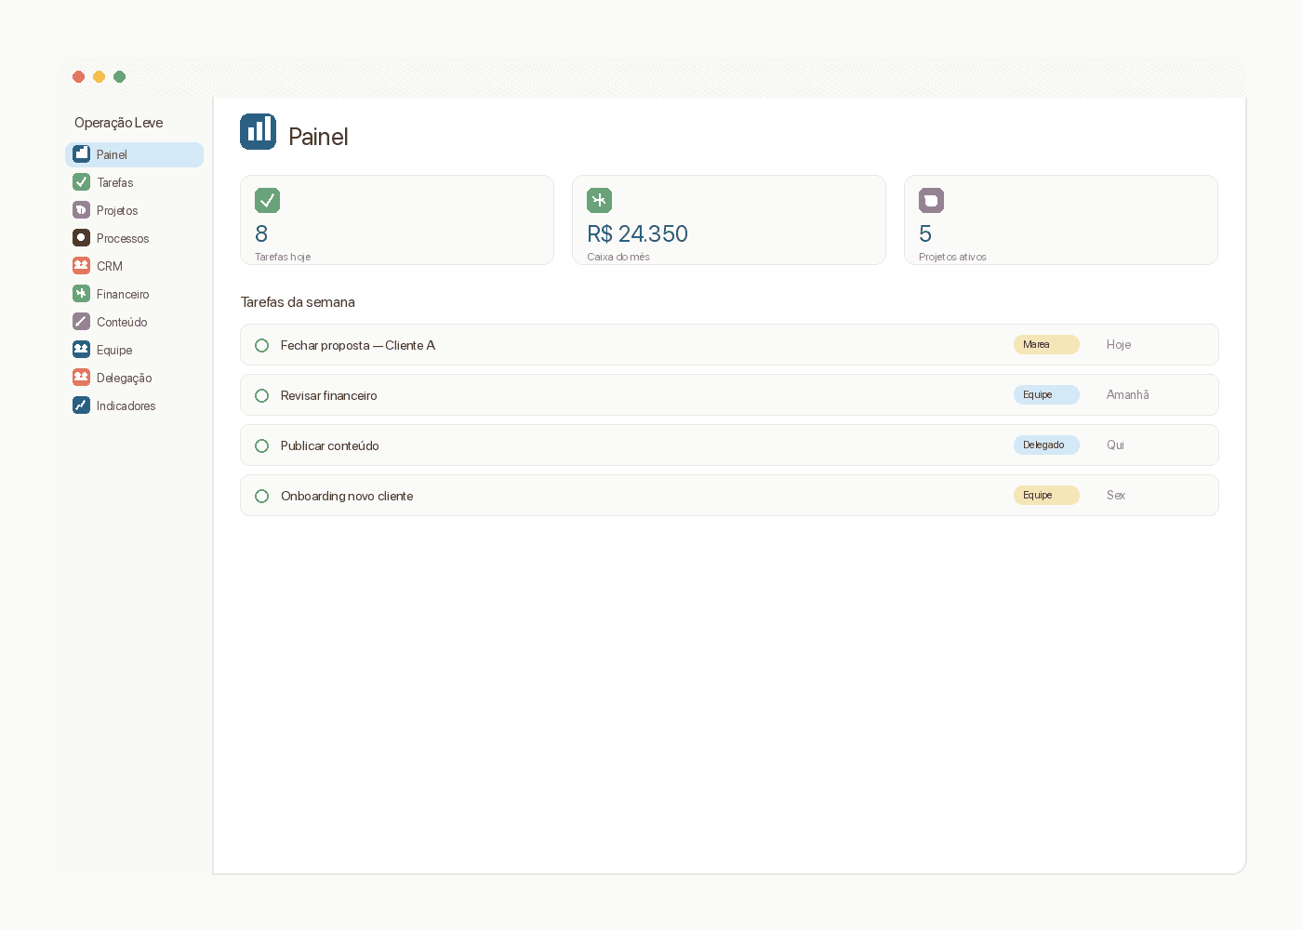Open the Tarefas checkmark icon in sidebar

tap(82, 182)
